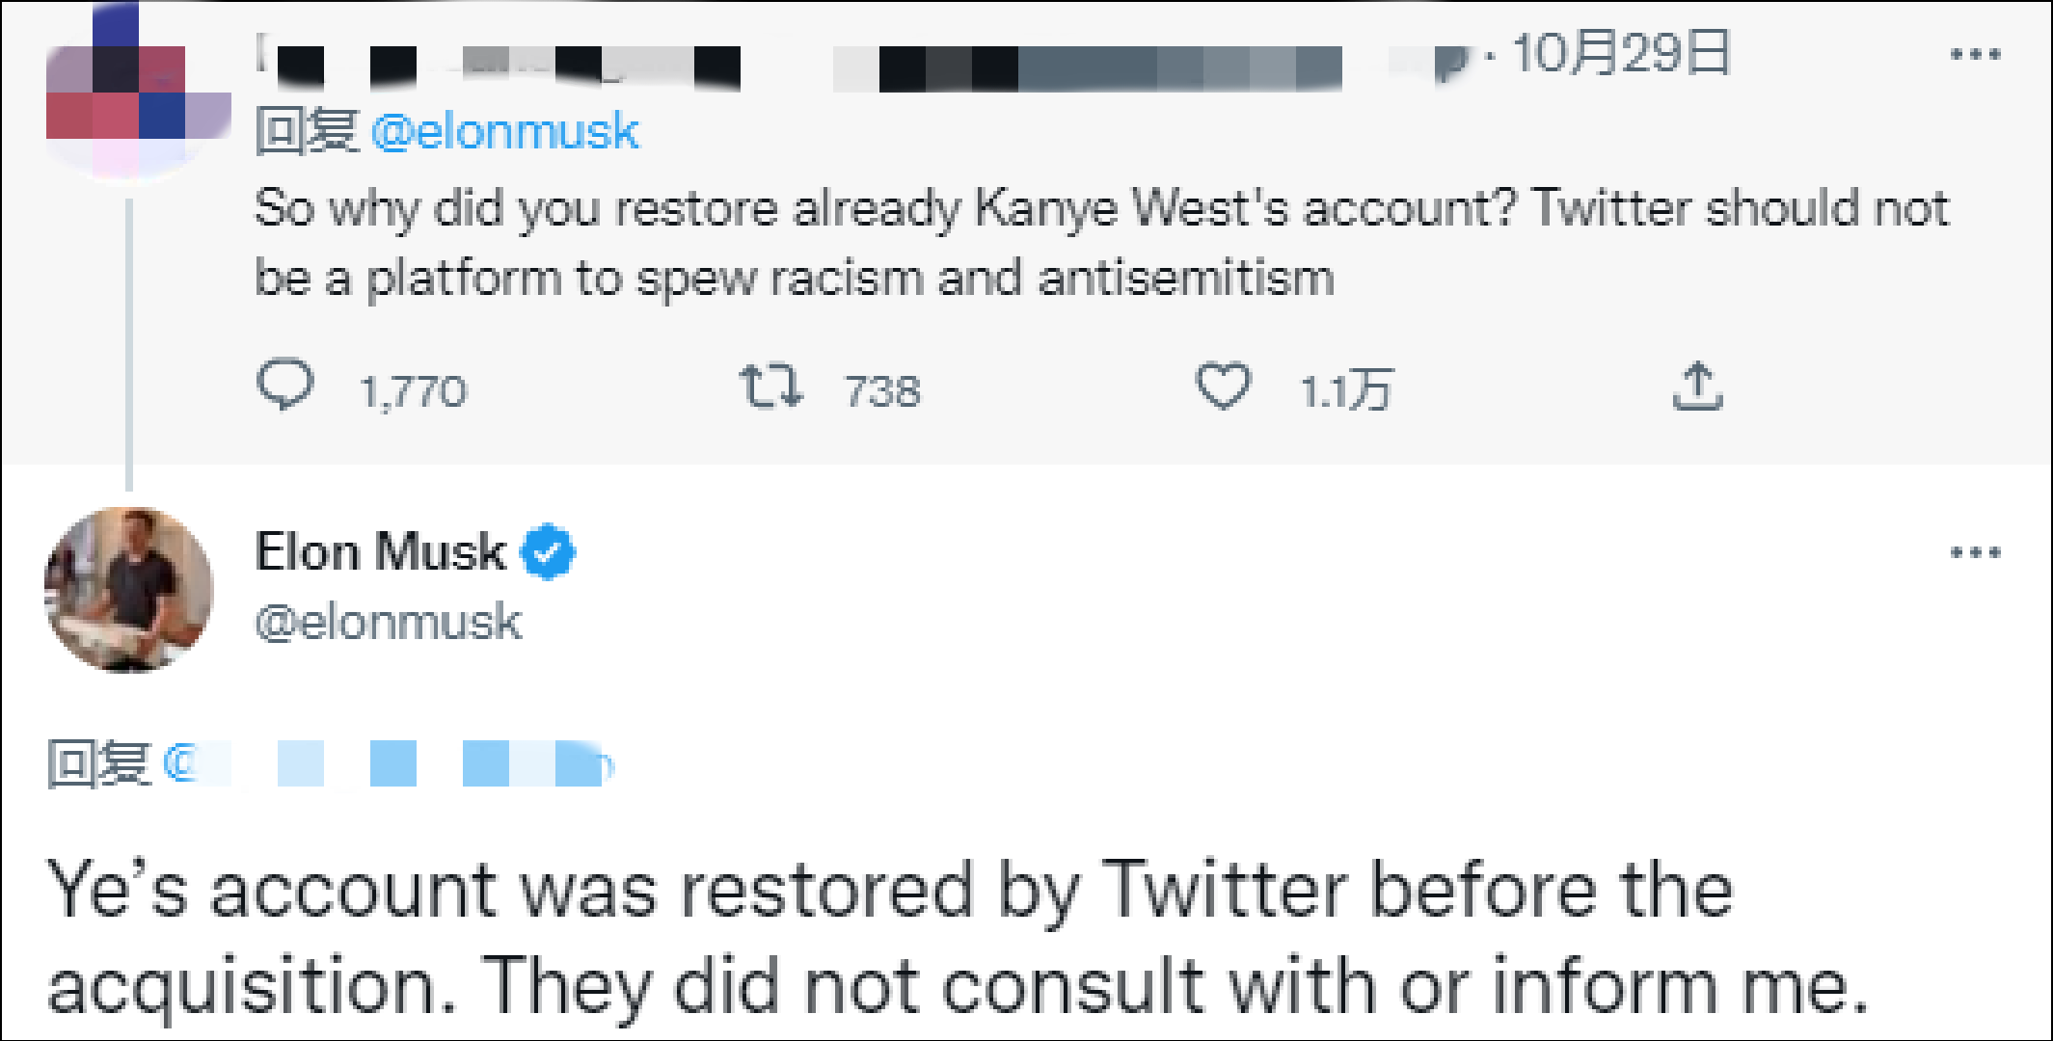
Task: Click the share upload icon
Action: point(1697,387)
